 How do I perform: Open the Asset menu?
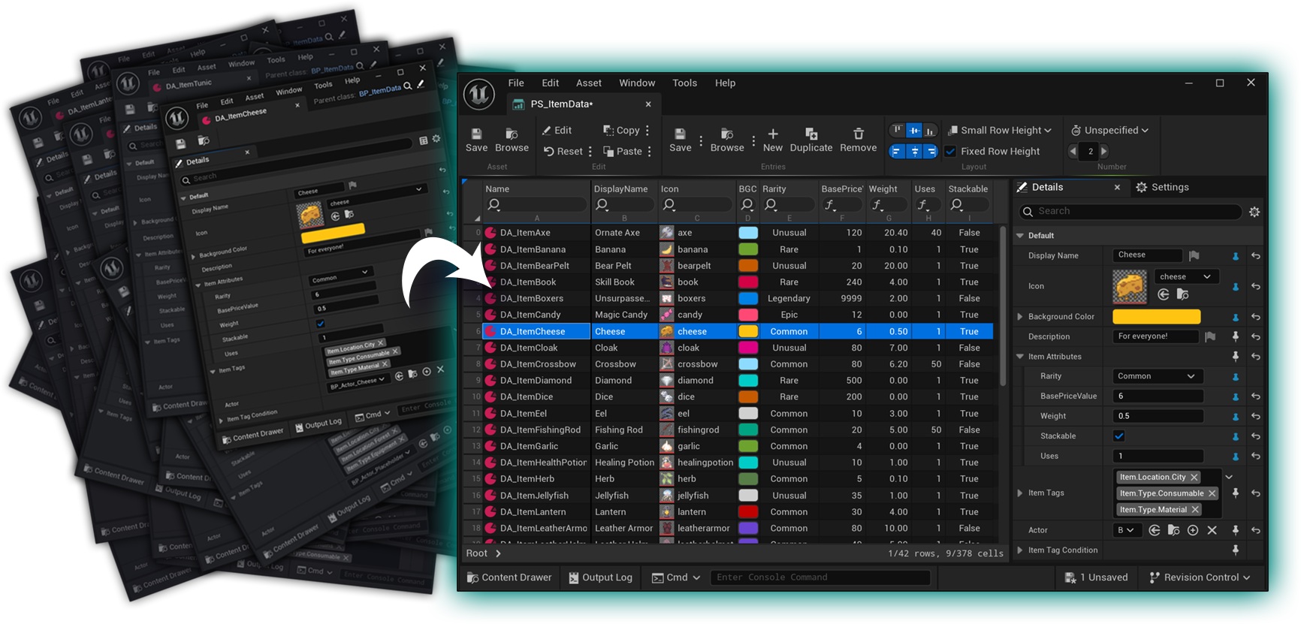point(588,83)
